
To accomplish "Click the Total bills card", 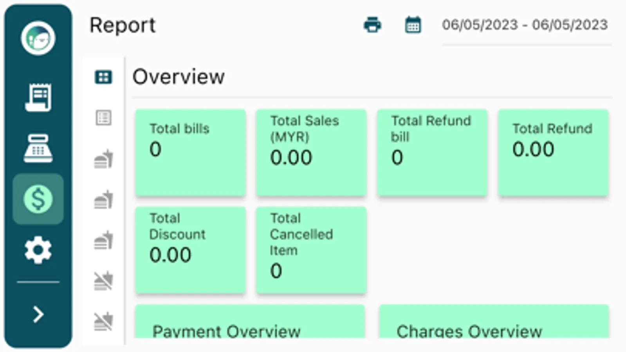I will pos(190,153).
